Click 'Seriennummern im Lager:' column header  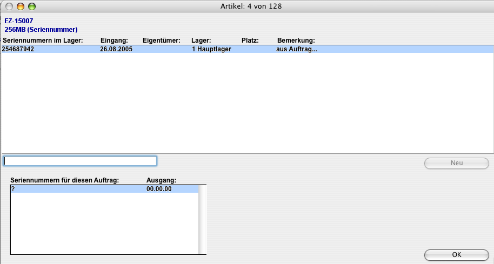43,40
